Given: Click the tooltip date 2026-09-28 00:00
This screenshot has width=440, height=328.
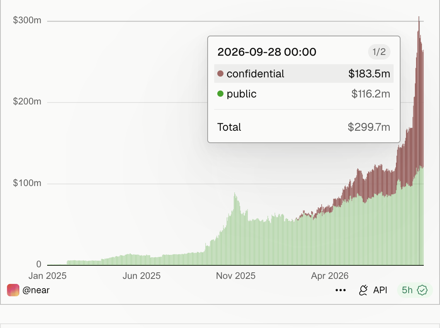Looking at the screenshot, I should coord(267,52).
